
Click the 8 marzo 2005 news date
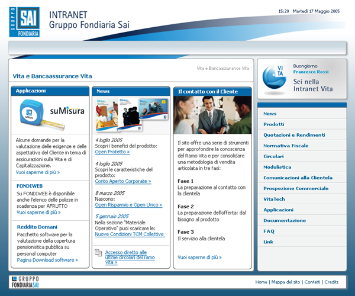[x=110, y=193]
